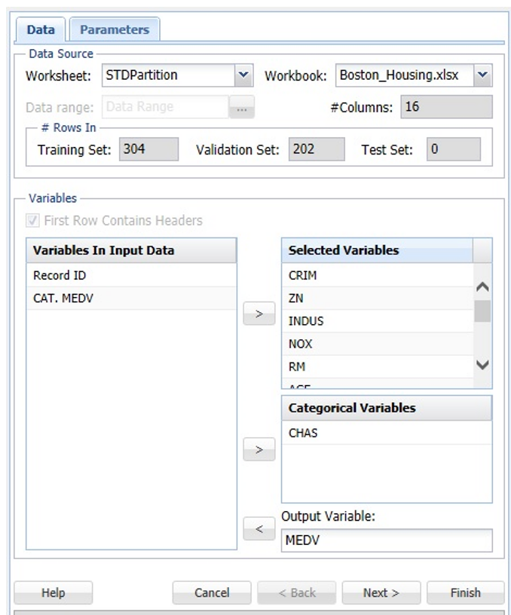Toggle First Row Contains Headers checkbox
This screenshot has width=511, height=615.
coord(32,221)
